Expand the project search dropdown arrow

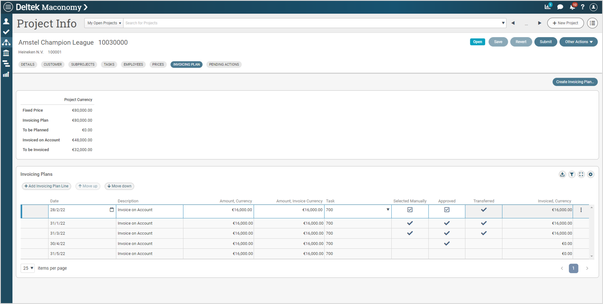tap(503, 23)
